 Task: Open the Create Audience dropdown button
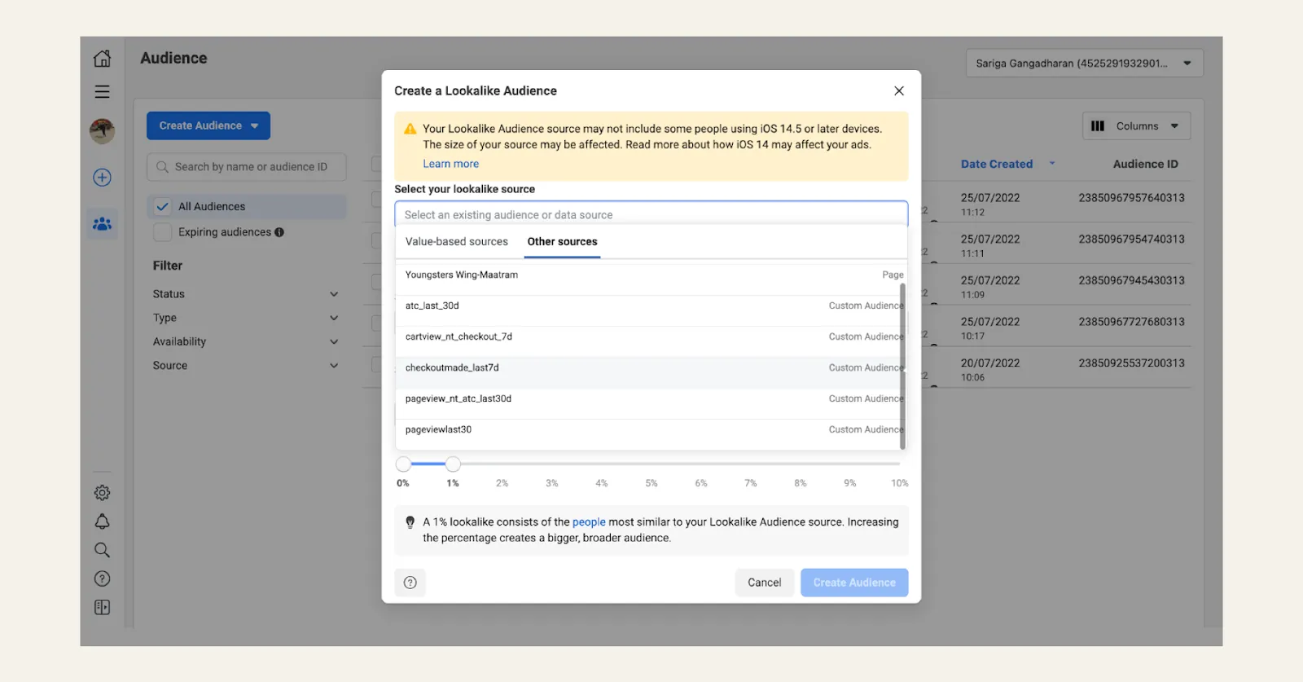click(208, 125)
